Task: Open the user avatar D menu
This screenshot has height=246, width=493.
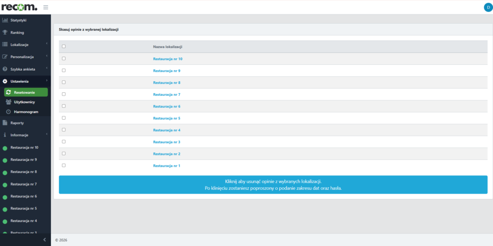Action: point(487,7)
